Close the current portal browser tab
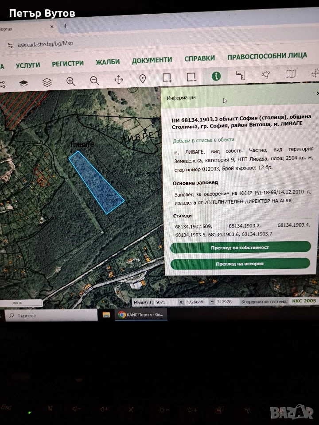319x425 pixels. pos(52,27)
